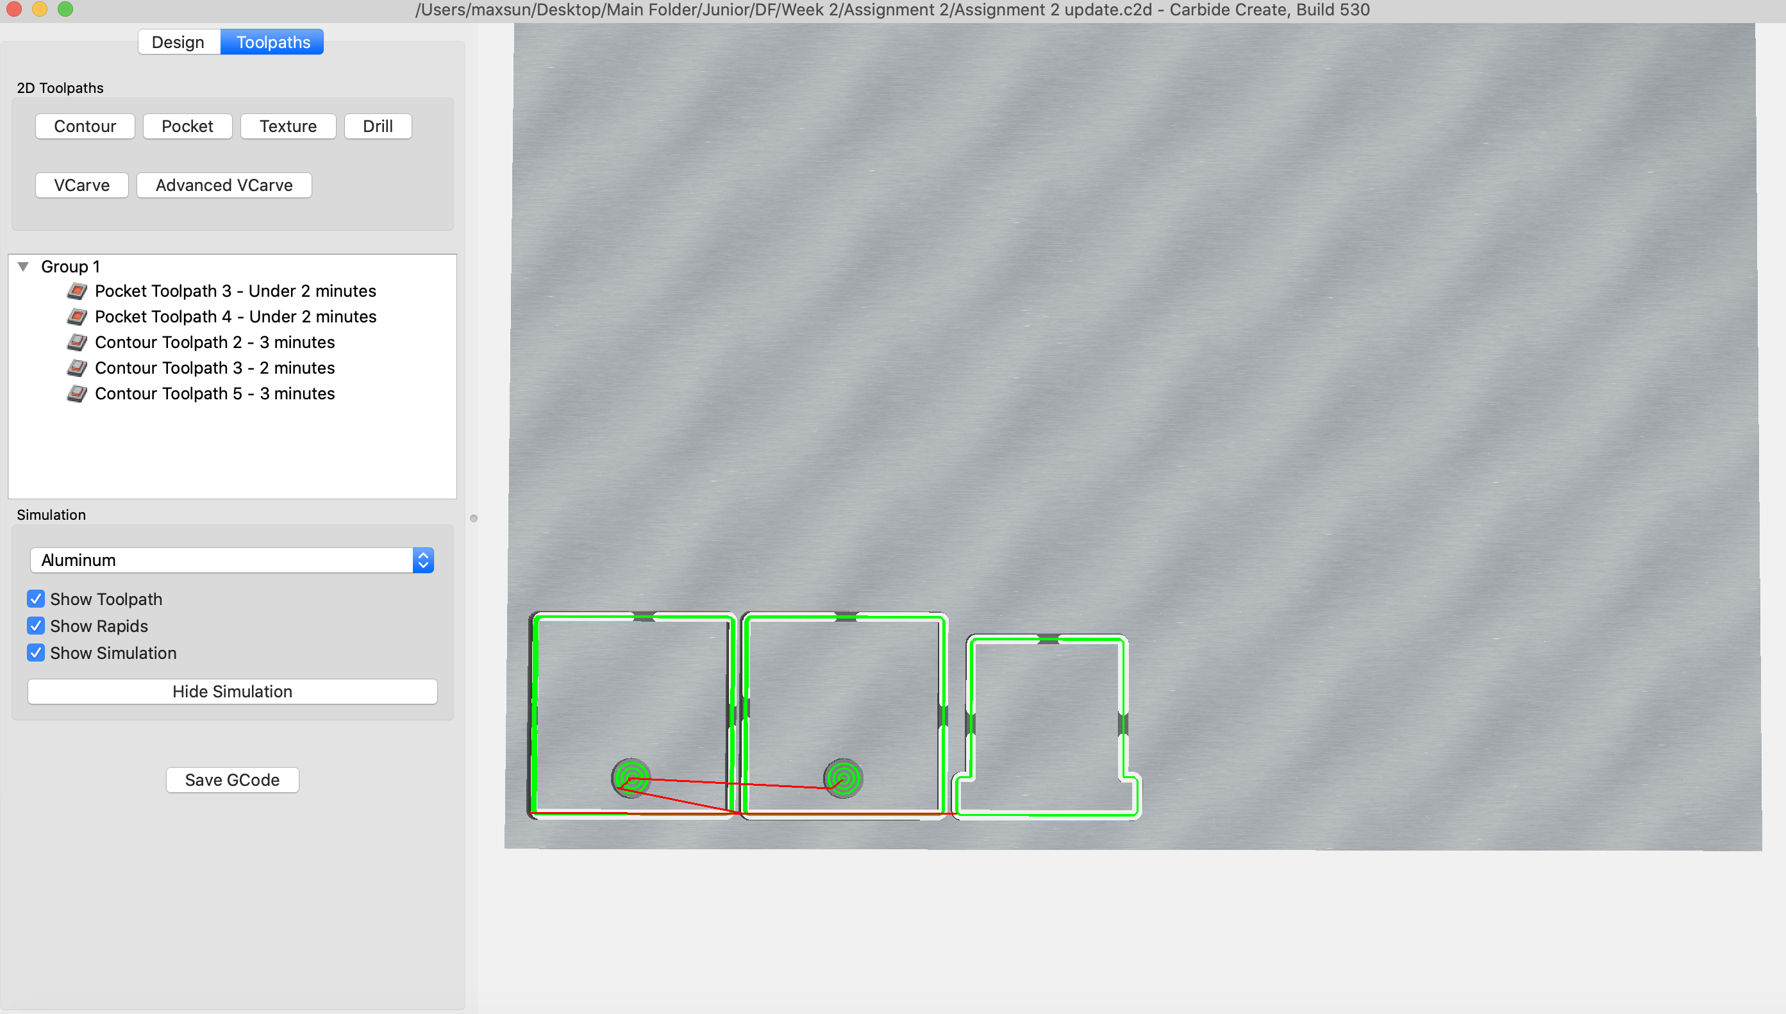Add a Texture toolpath
The width and height of the screenshot is (1786, 1014).
[x=288, y=126]
